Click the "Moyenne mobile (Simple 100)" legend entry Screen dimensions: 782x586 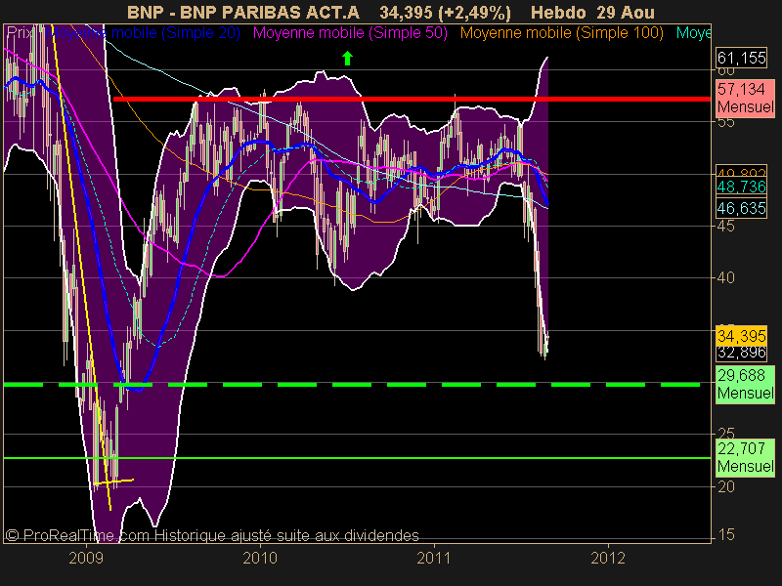click(561, 33)
